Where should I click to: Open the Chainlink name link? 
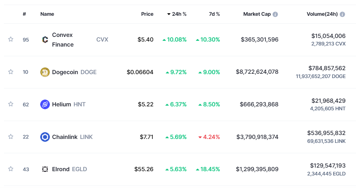tap(65, 137)
